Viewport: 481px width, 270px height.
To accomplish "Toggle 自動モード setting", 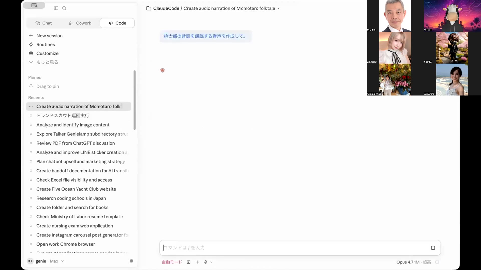I will point(172,262).
